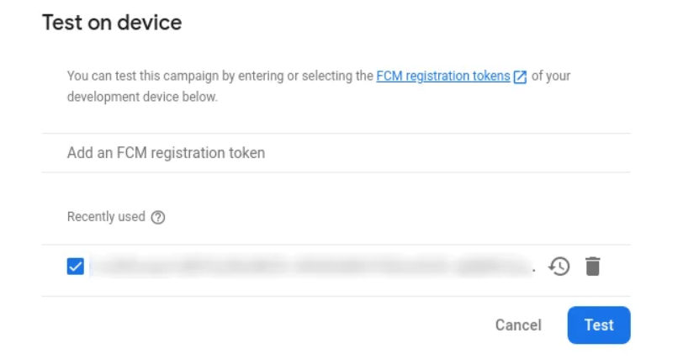The width and height of the screenshot is (678, 359).
Task: Click the truncation dot after the token
Action: click(534, 271)
